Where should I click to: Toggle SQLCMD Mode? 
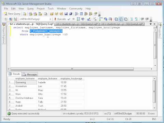click(110, 19)
